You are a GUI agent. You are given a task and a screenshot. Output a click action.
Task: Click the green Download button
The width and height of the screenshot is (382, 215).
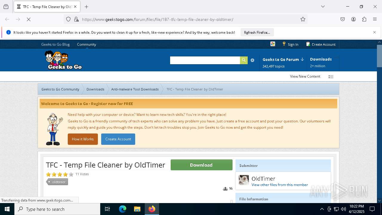(x=201, y=165)
